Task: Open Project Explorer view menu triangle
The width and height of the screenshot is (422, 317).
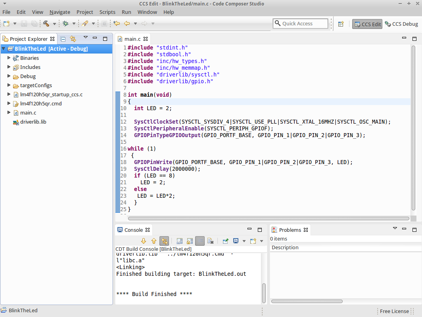Action: click(86, 37)
